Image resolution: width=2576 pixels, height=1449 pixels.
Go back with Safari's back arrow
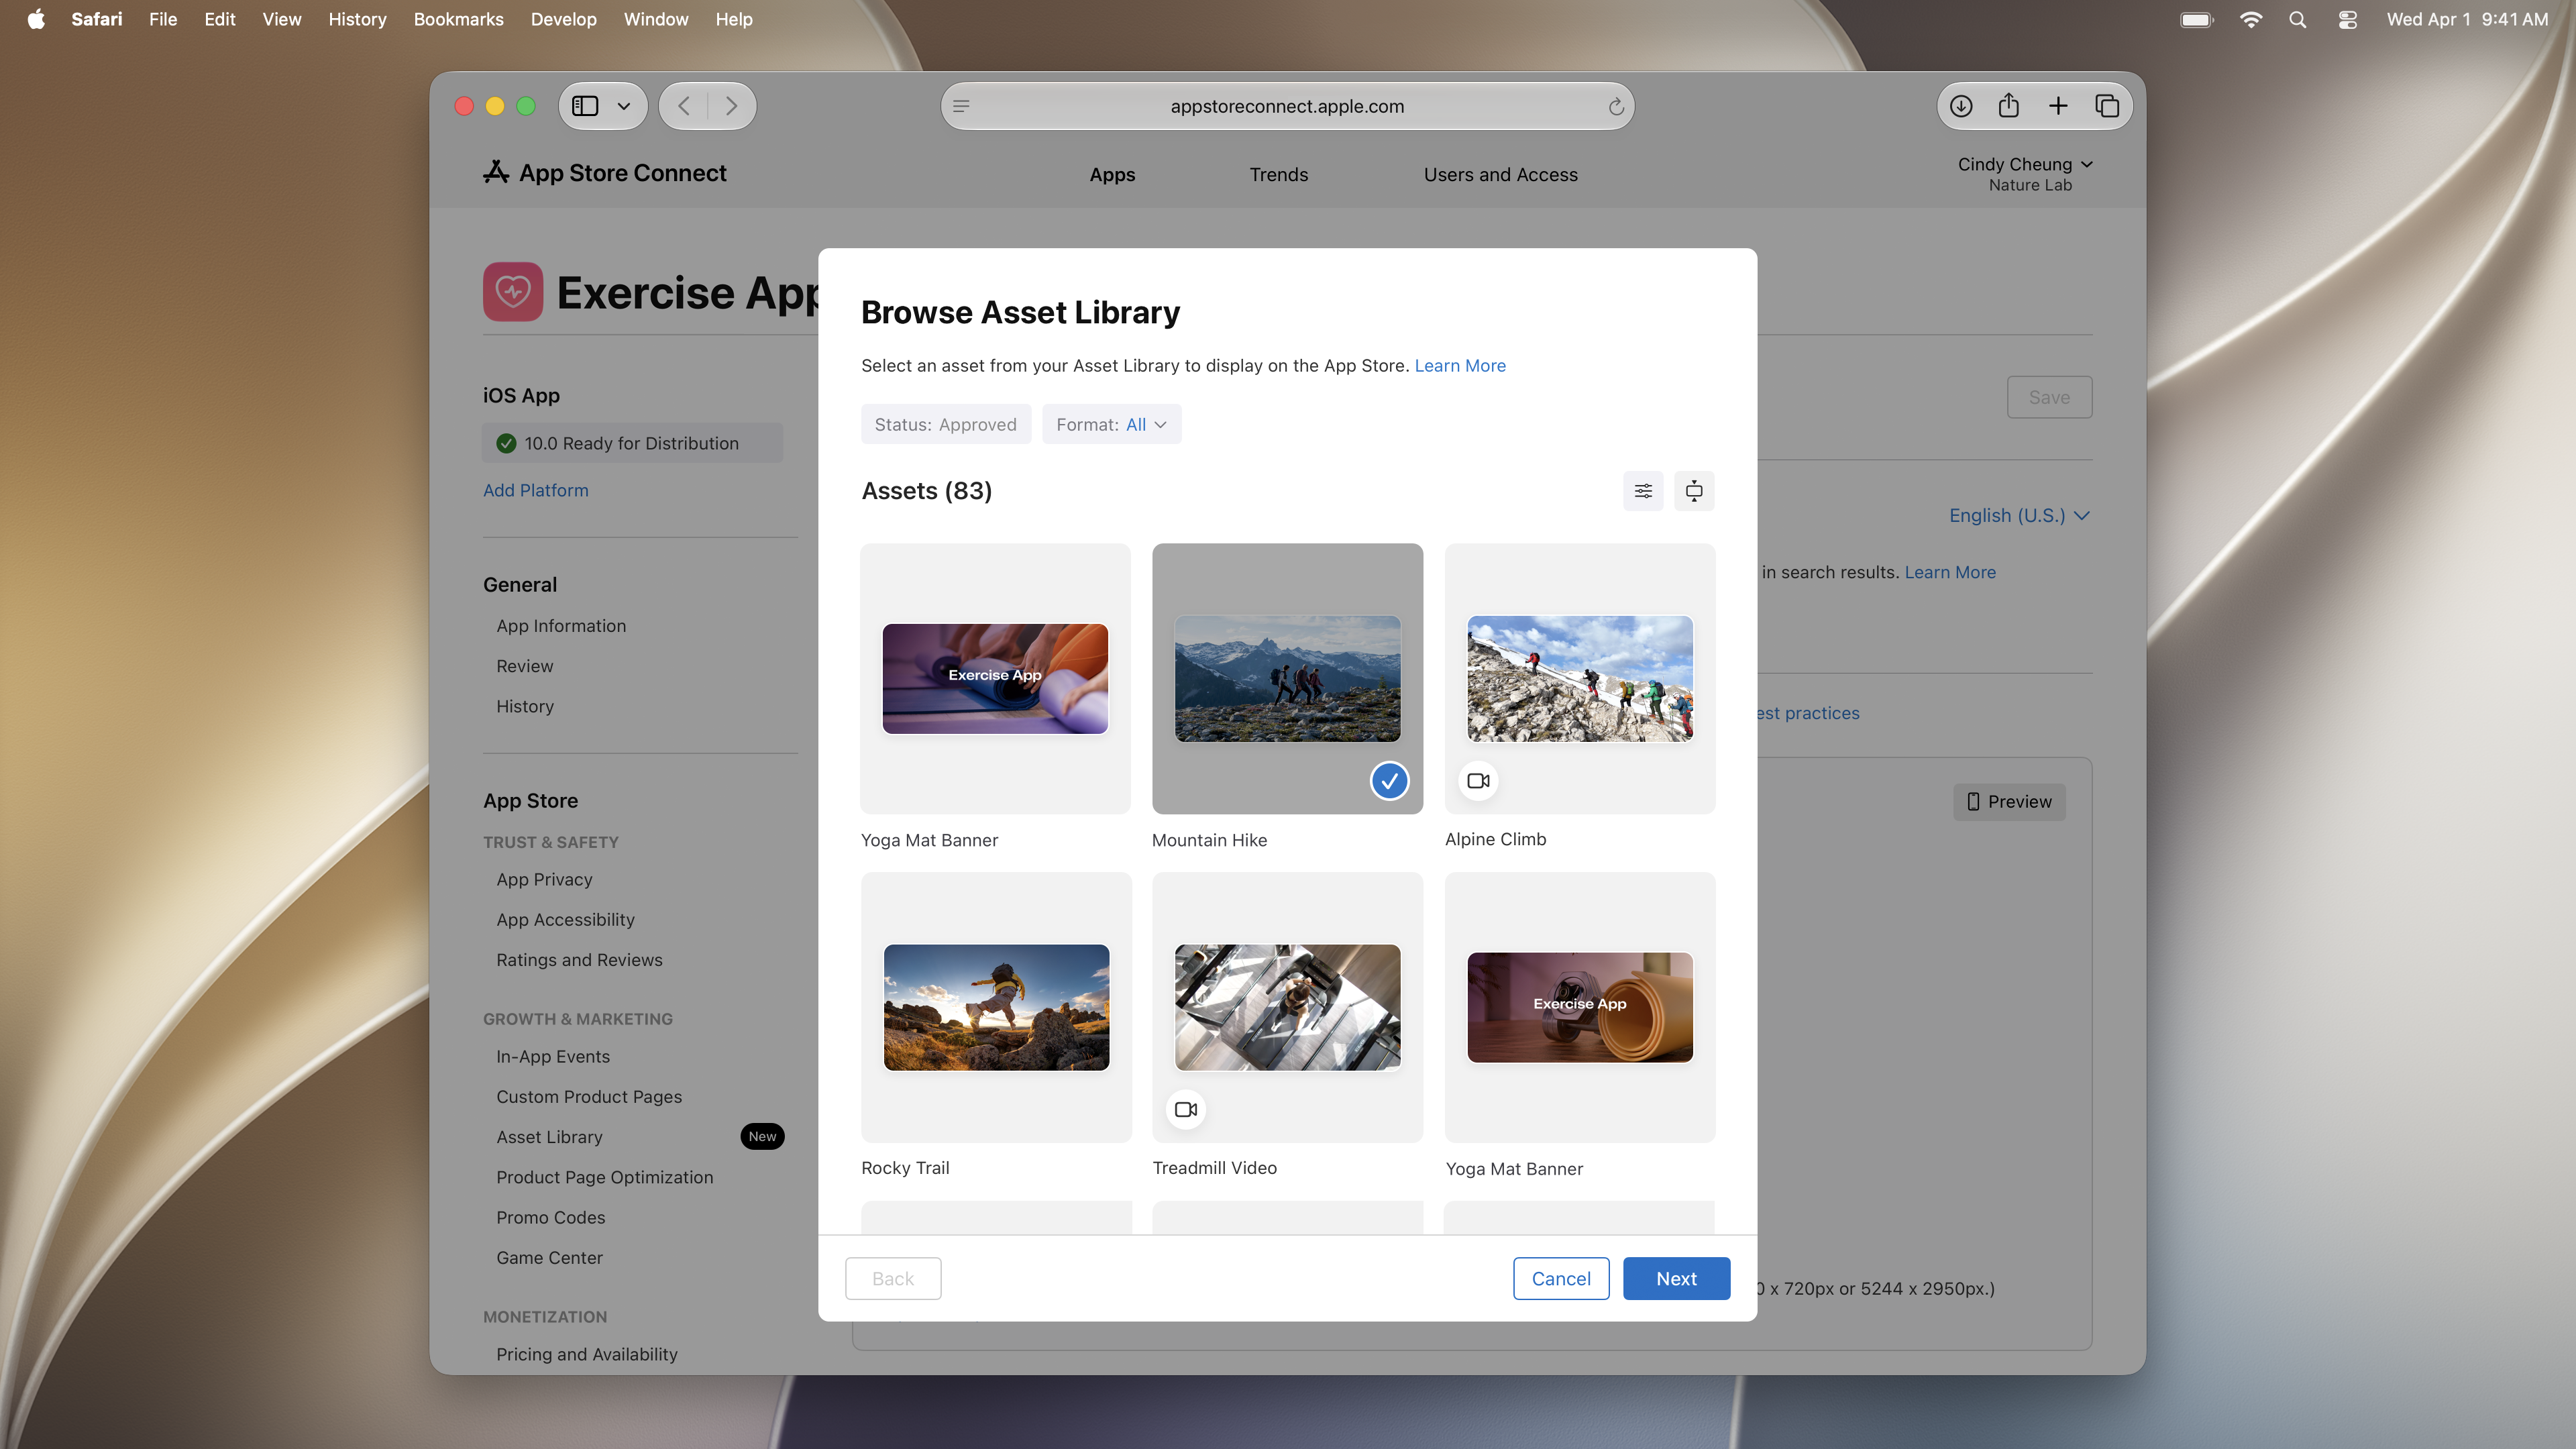tap(684, 106)
